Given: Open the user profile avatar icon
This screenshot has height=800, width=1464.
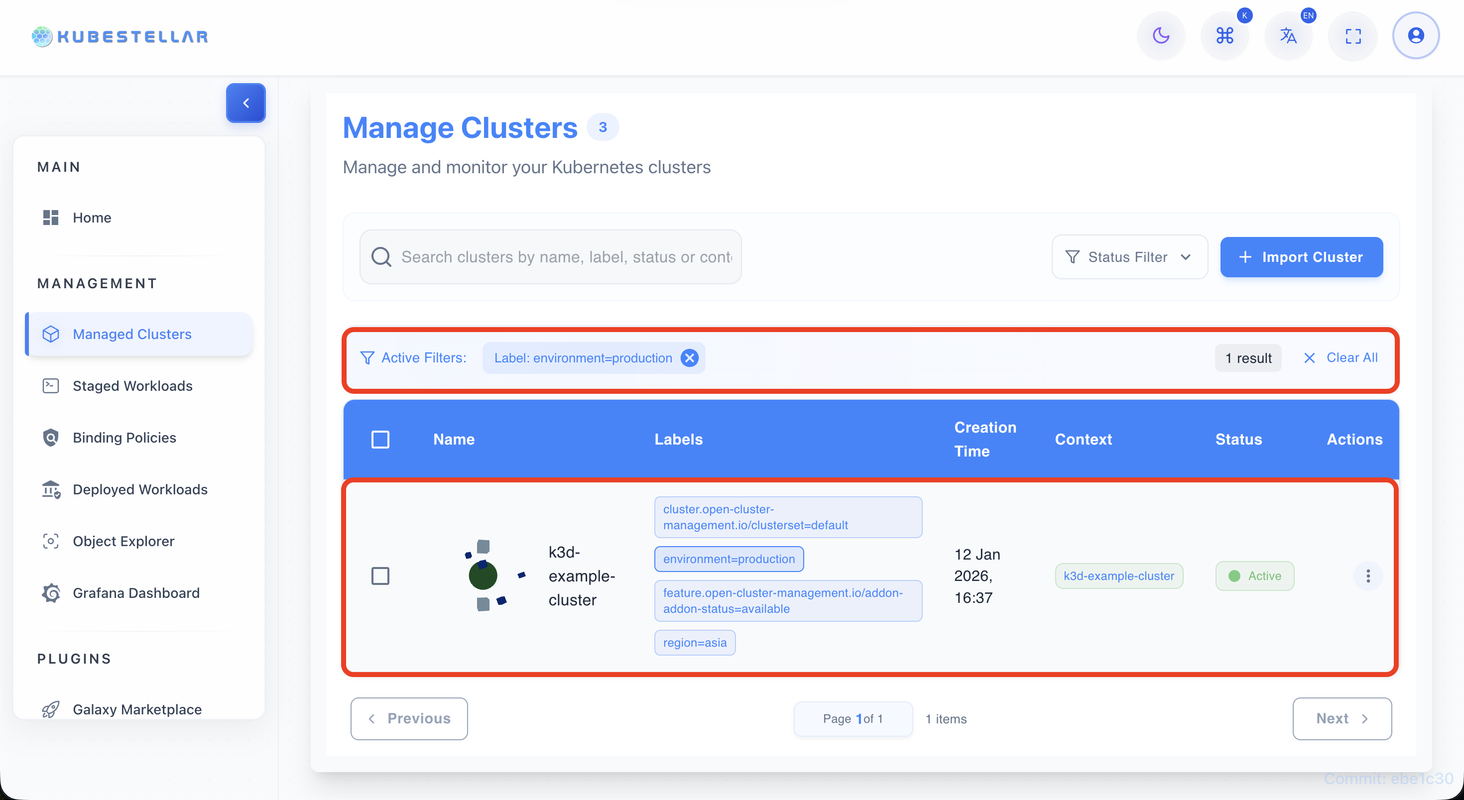Looking at the screenshot, I should click(x=1415, y=36).
